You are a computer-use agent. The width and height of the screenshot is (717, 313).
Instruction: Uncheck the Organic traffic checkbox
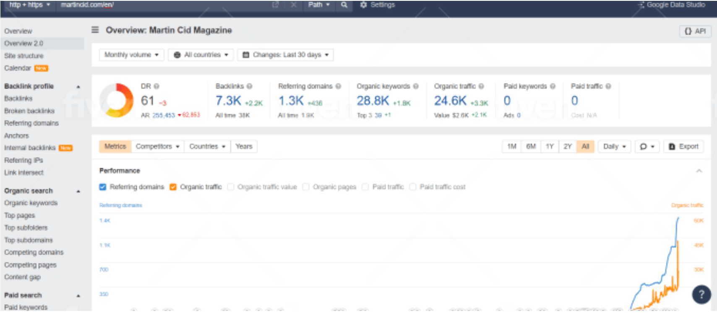pyautogui.click(x=173, y=187)
